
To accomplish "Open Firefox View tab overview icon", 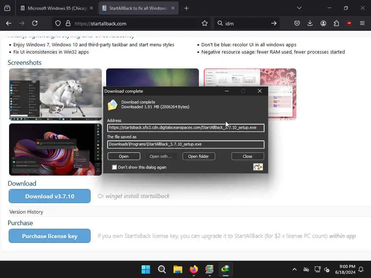I will [7, 8].
